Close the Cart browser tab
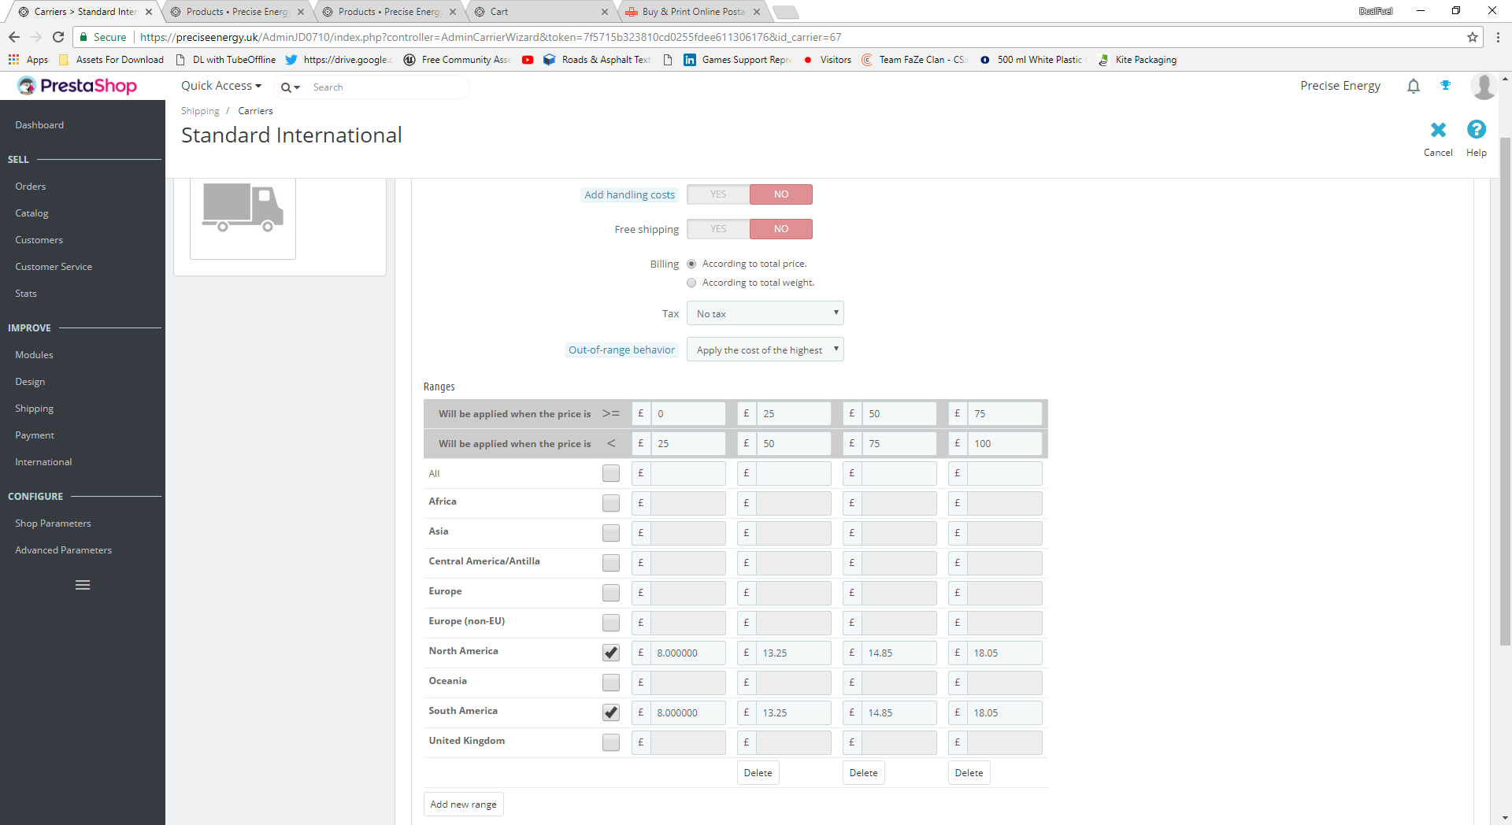 tap(605, 12)
